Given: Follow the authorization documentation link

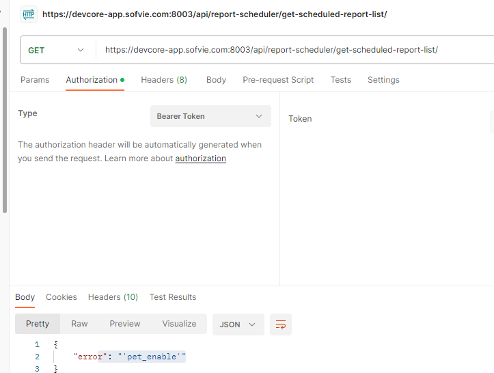Looking at the screenshot, I should pyautogui.click(x=201, y=158).
